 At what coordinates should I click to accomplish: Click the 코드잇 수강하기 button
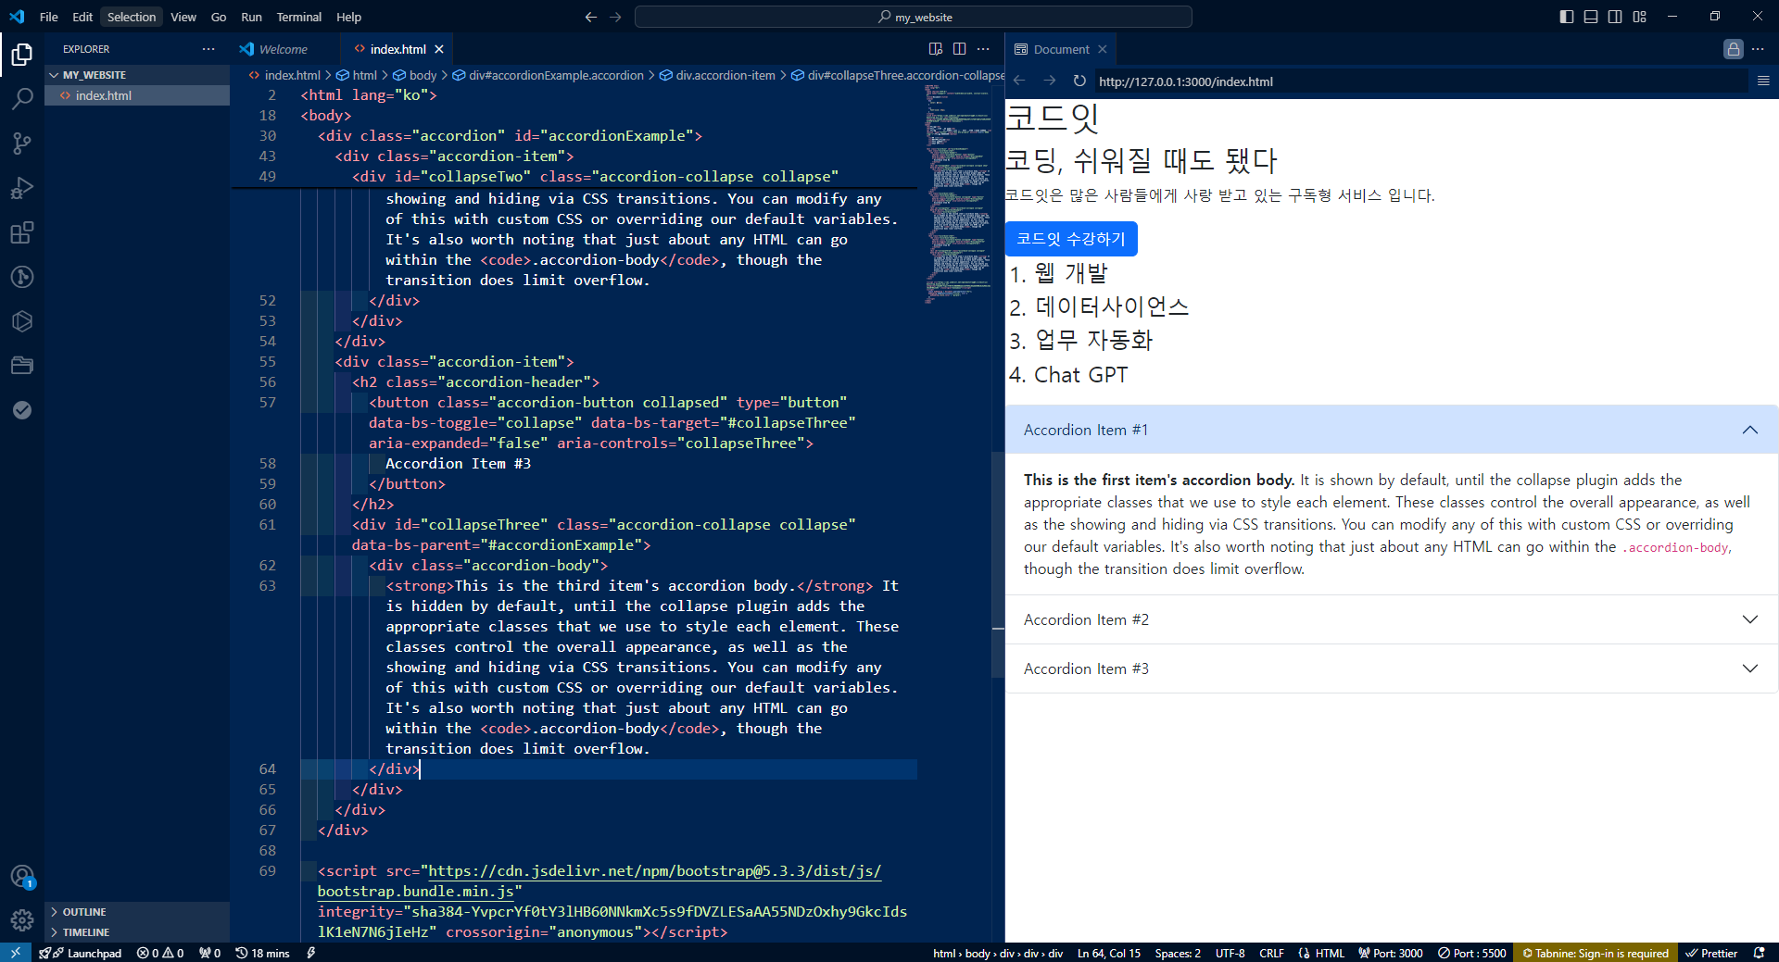click(x=1071, y=239)
